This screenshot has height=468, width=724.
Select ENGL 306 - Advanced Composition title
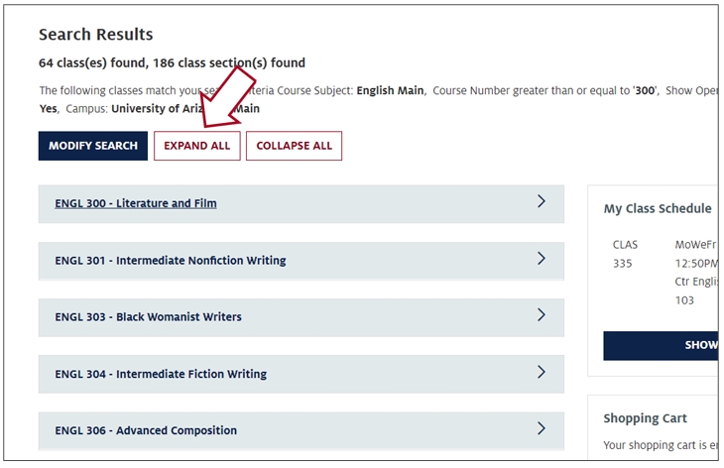[x=146, y=430]
